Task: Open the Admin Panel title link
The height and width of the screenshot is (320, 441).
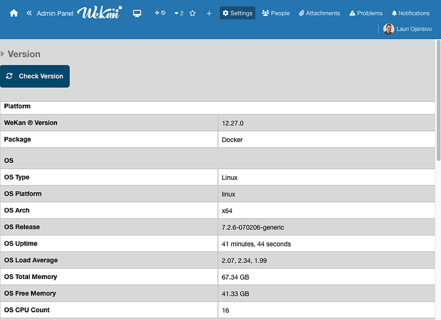Action: click(55, 13)
